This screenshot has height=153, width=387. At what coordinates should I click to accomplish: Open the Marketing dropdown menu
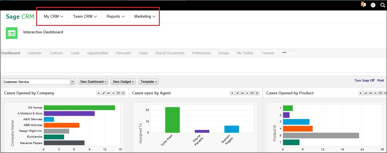(145, 17)
